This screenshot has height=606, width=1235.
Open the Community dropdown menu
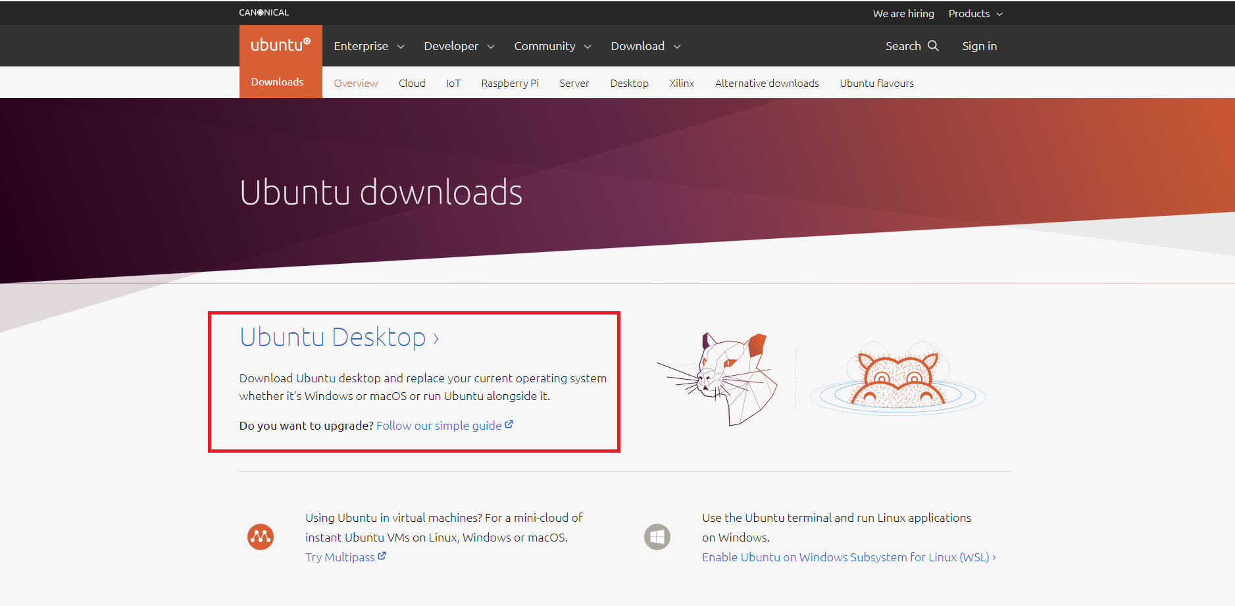[x=553, y=46]
